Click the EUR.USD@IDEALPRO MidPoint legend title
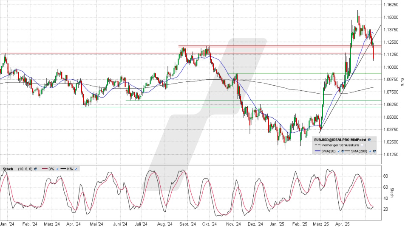408x229 pixels. tap(340, 140)
